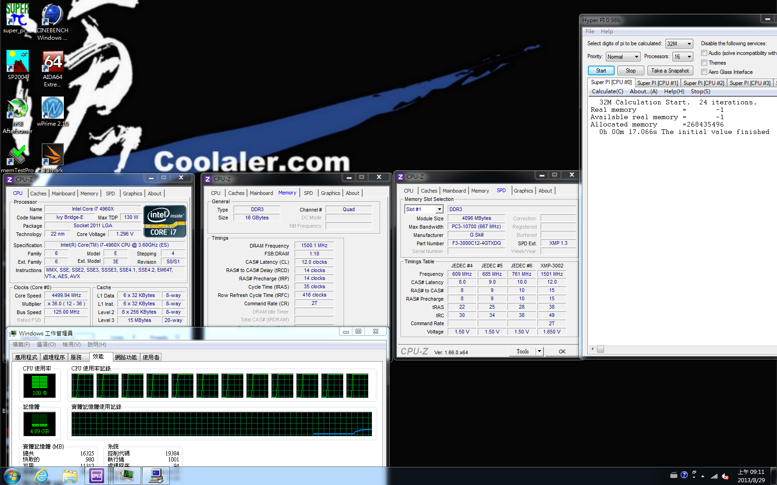
Task: Launch 3DMark desktop icon
Action: click(52, 158)
